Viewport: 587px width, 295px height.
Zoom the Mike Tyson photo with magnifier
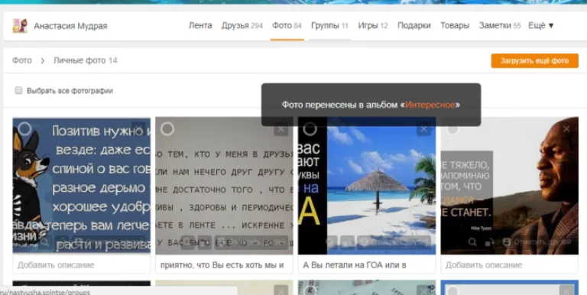472,242
